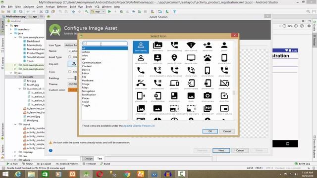
Task: Select the phone missed icon
Action: pyautogui.click(x=141, y=84)
